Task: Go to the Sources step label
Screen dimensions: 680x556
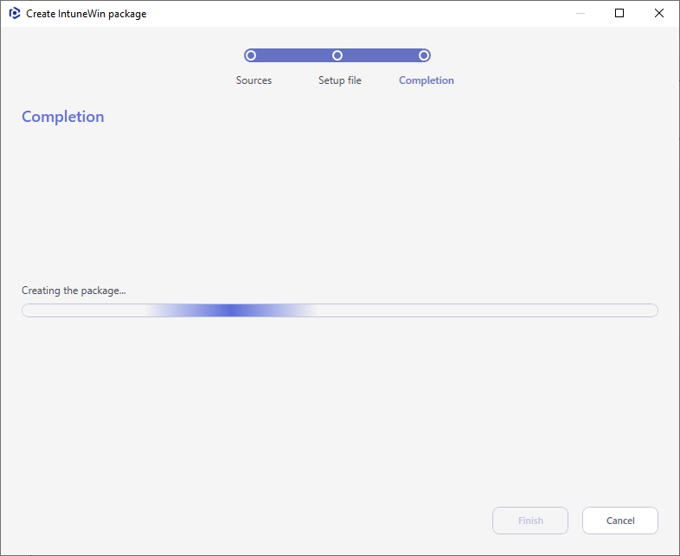Action: (x=253, y=80)
